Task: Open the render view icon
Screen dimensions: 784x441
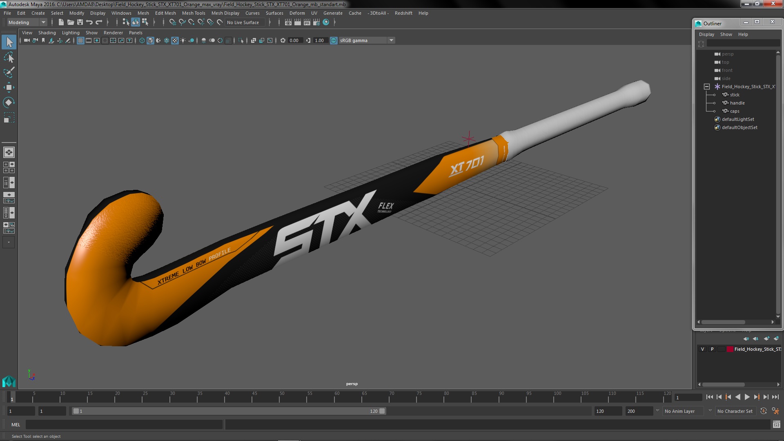Action: 288,22
